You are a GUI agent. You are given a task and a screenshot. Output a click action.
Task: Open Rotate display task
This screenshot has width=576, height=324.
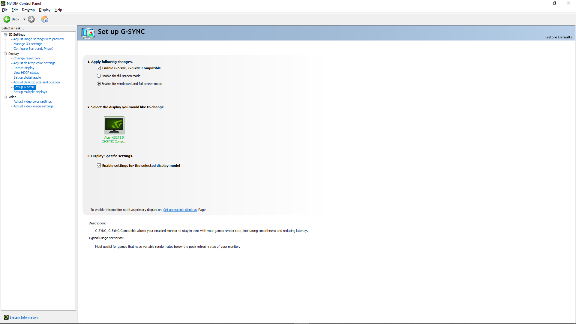(x=24, y=68)
